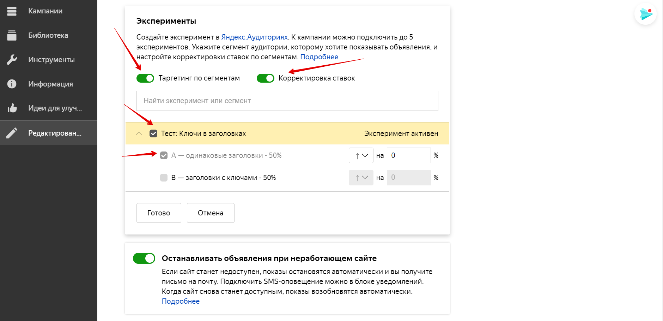
Task: Click the pencil edit icon in sidebar
Action: coord(12,133)
